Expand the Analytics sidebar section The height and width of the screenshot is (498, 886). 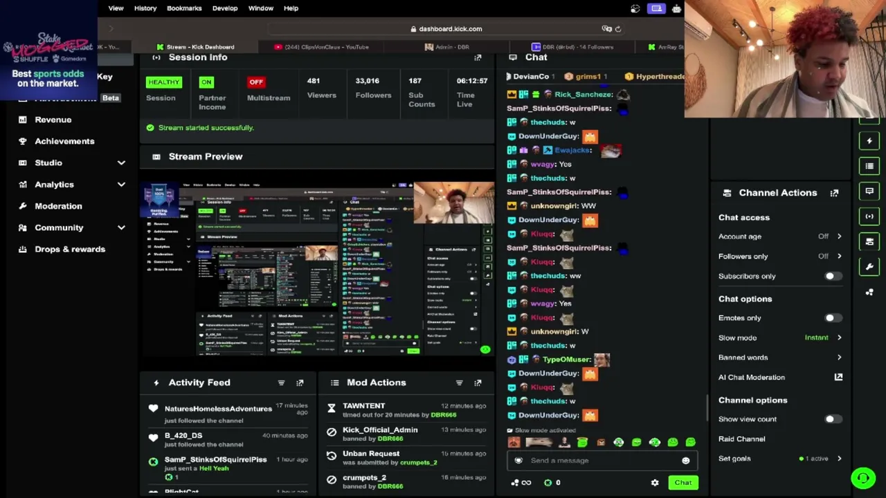coord(121,185)
